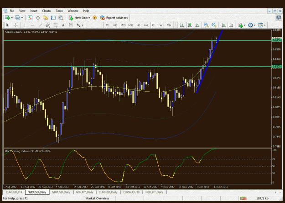
Task: Open the chat icon at top right
Action: [279, 18]
